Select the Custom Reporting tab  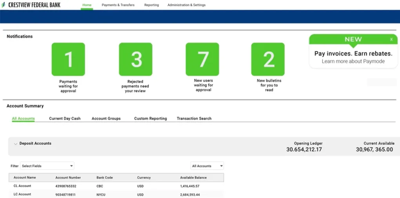(150, 119)
